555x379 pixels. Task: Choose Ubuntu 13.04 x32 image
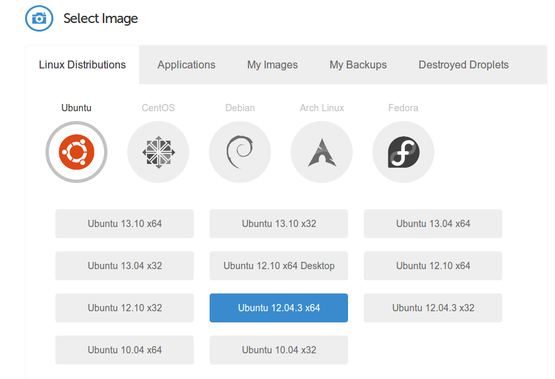tap(125, 266)
